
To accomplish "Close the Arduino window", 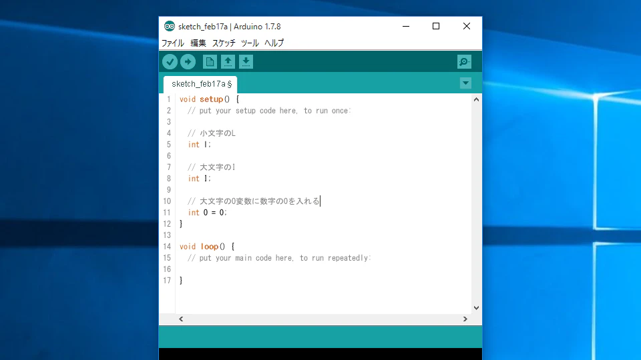I will 467,26.
